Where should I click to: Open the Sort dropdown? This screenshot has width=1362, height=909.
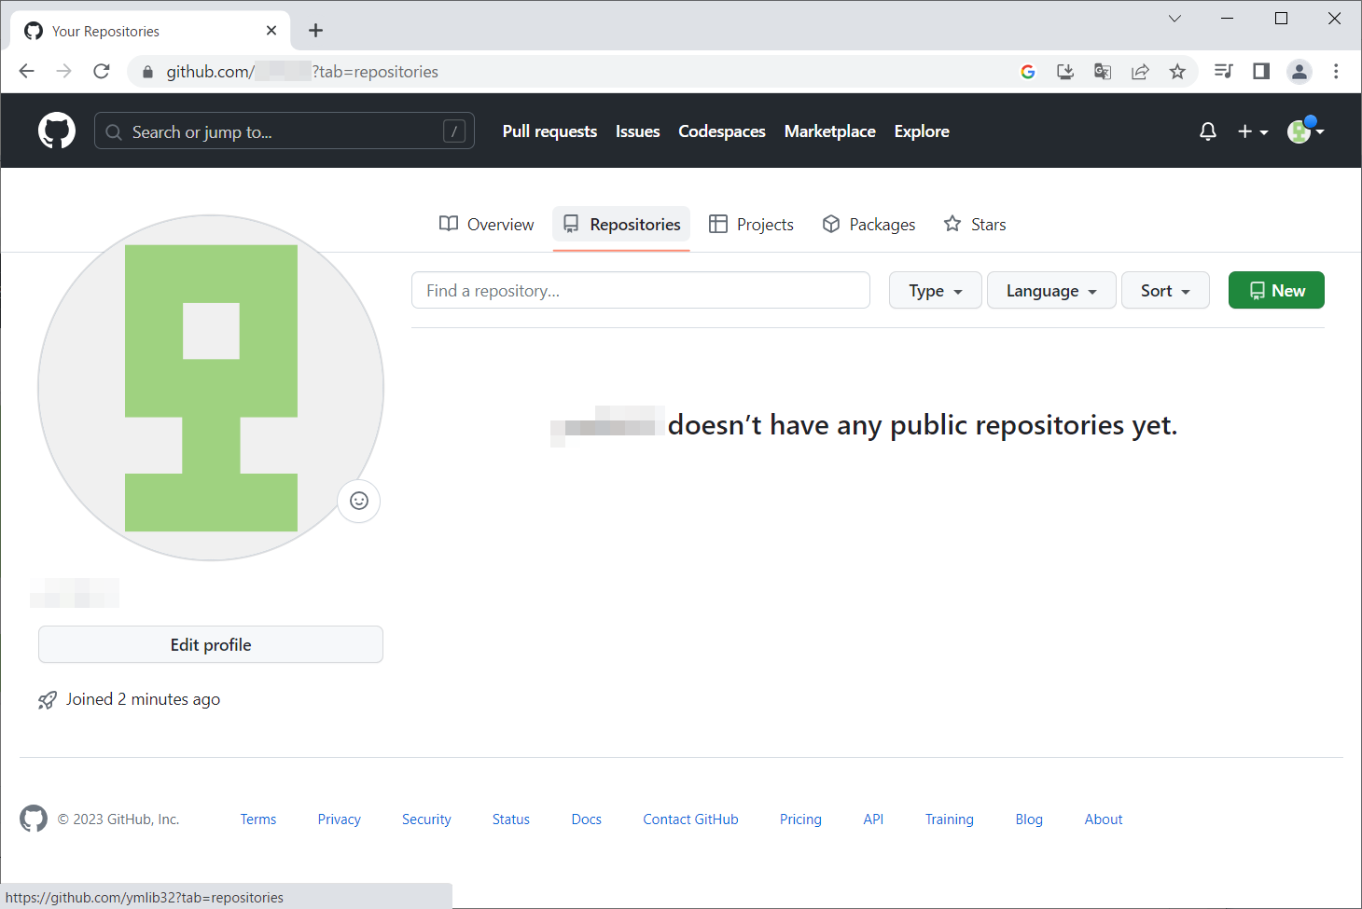pos(1165,291)
